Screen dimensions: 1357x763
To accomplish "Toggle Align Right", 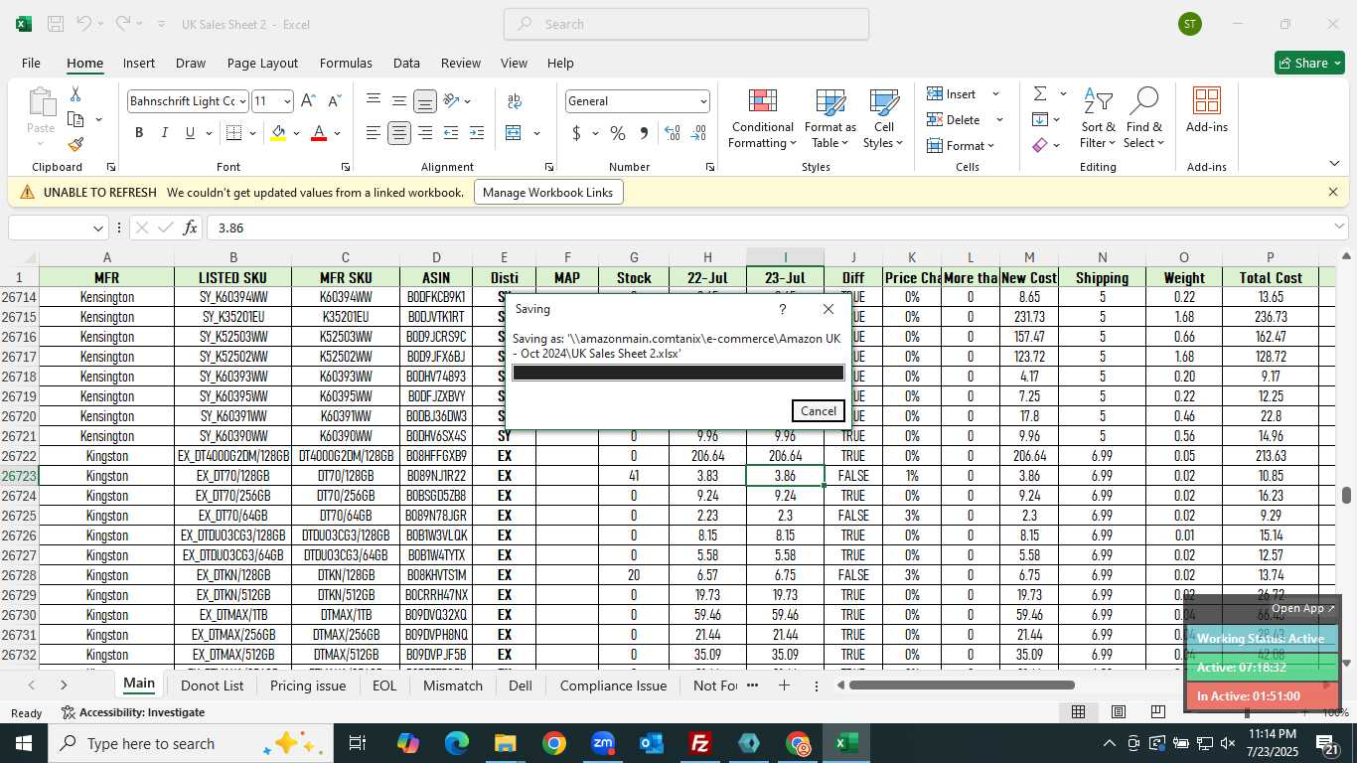I will pos(425,133).
